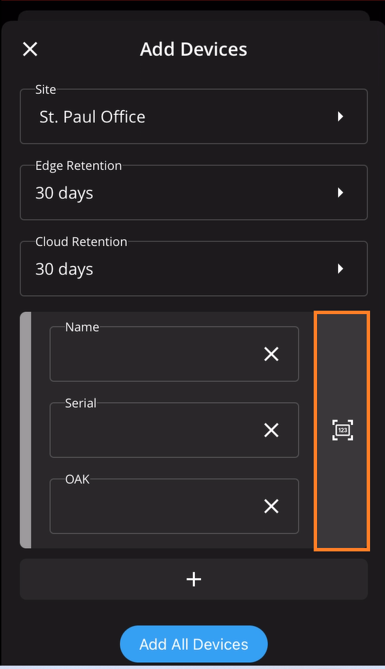385x669 pixels.
Task: Expand the Site selector arrow
Action: point(340,116)
